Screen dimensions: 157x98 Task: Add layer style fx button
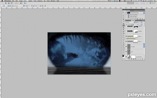tap(131, 59)
